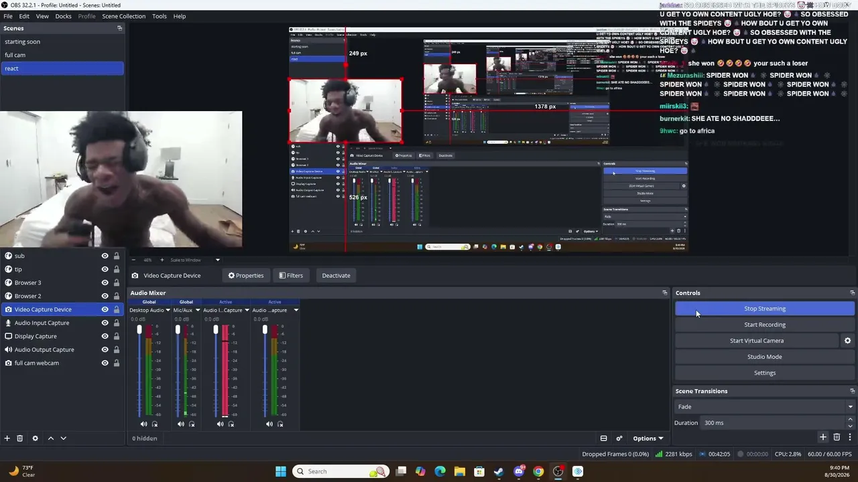Mute the Desktop Audio channel
This screenshot has height=482, width=858.
point(143,424)
